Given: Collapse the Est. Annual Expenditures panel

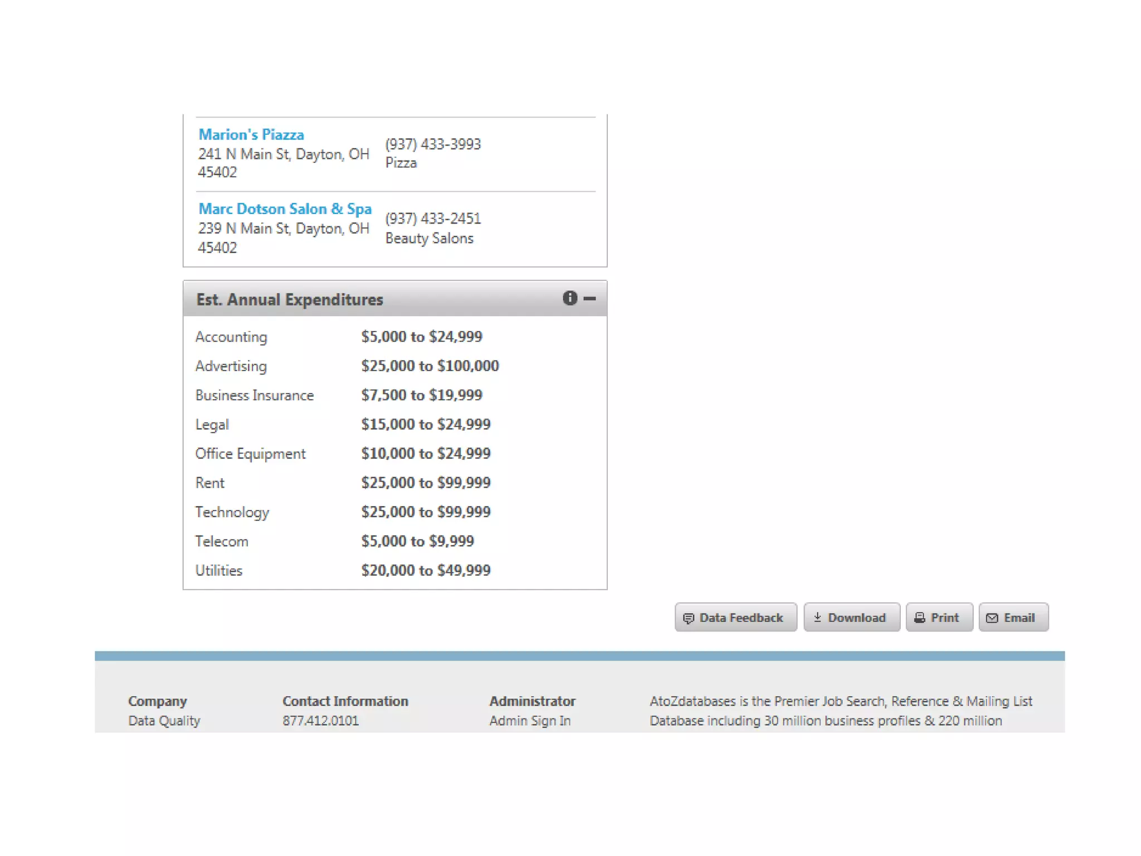Looking at the screenshot, I should (589, 299).
